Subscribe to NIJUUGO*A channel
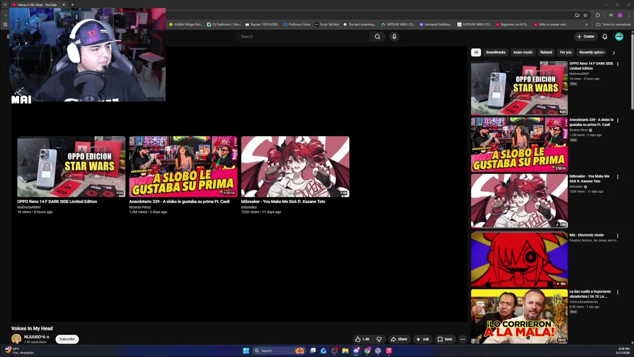Image resolution: width=634 pixels, height=357 pixels. click(67, 339)
